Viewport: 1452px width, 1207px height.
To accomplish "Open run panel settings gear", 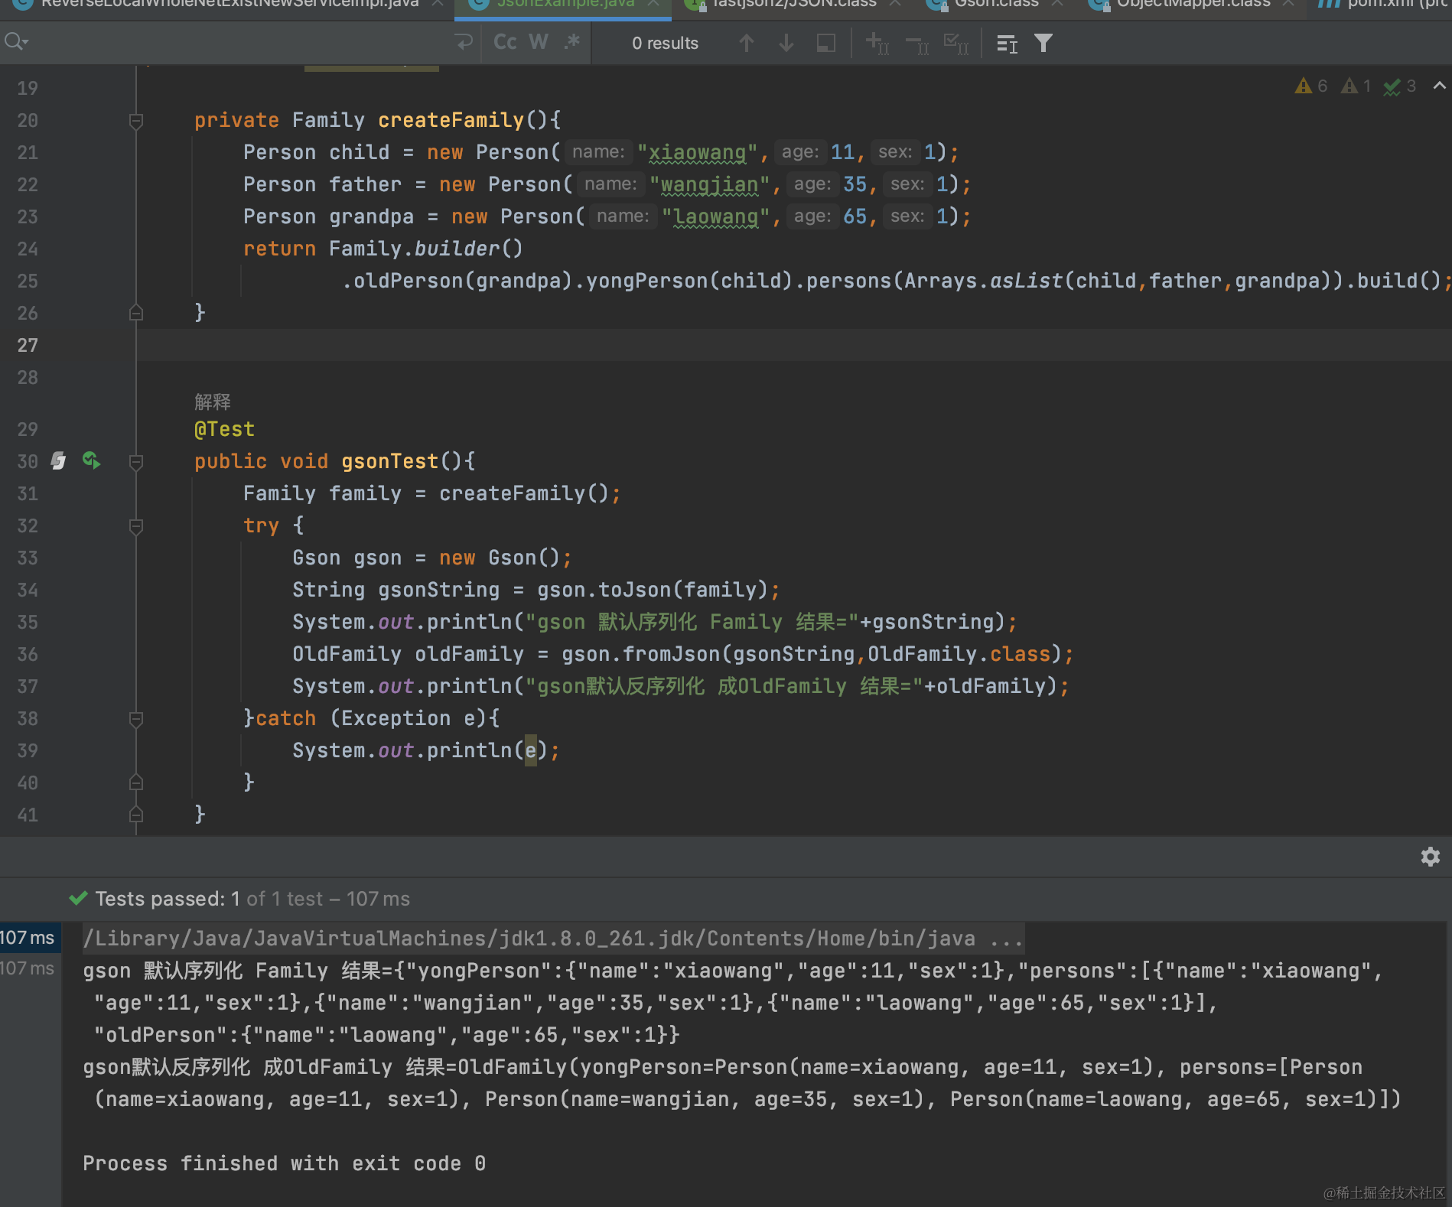I will [1430, 857].
